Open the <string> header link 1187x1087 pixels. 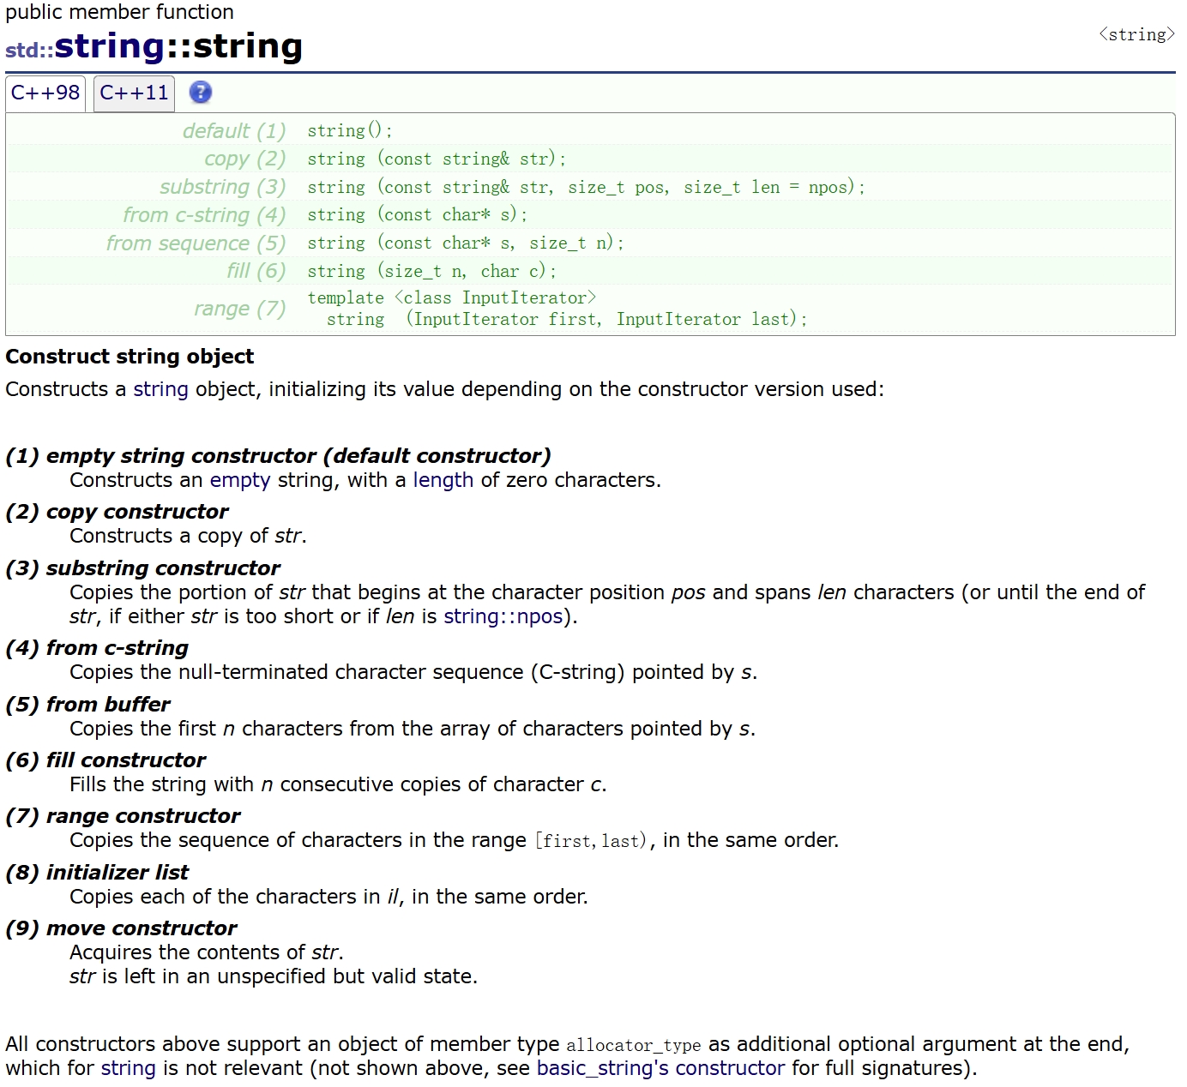pos(1136,34)
